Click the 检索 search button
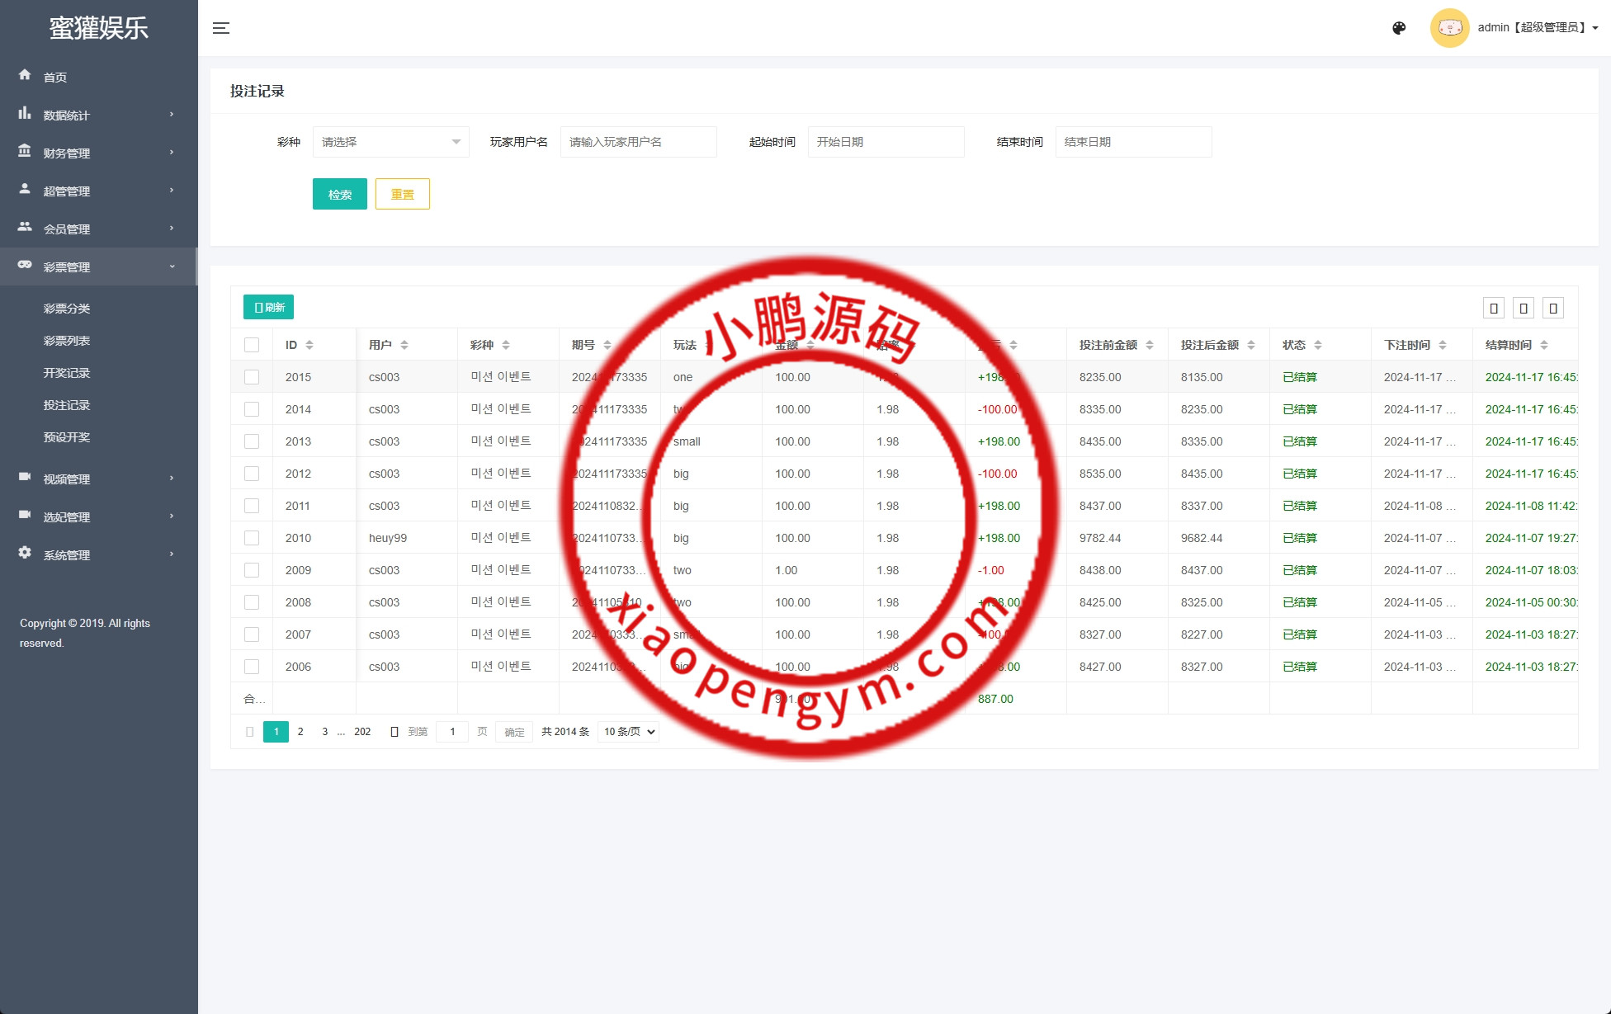Image resolution: width=1611 pixels, height=1014 pixels. point(339,194)
